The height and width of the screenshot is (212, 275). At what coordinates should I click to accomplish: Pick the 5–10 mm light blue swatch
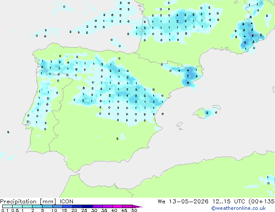[x=47, y=206]
